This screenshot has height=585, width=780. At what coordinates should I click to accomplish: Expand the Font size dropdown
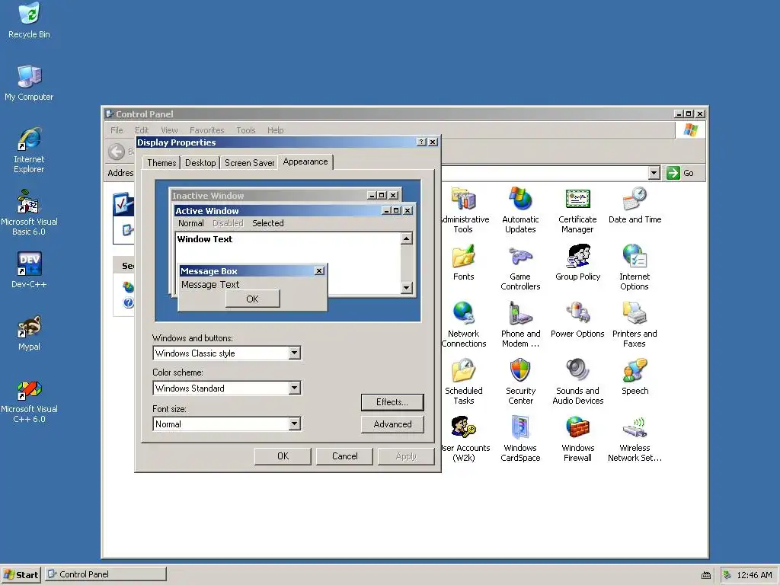(x=295, y=424)
